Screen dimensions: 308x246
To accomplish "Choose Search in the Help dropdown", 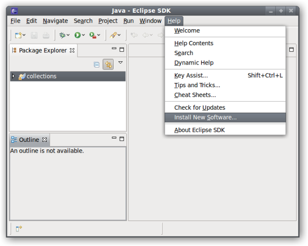I will (x=225, y=53).
